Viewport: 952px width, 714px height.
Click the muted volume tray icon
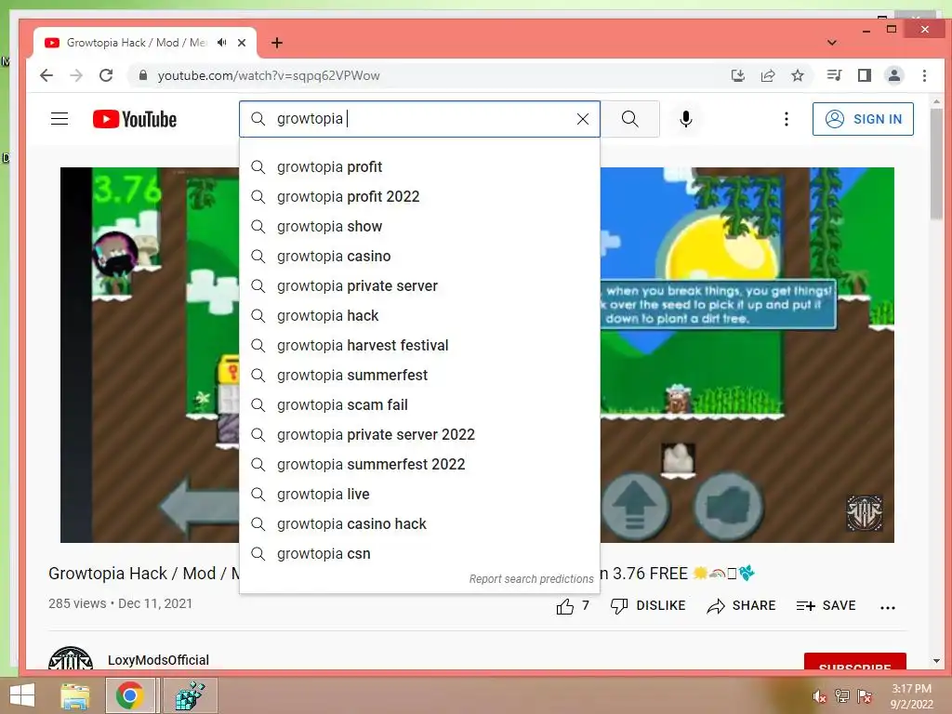(x=820, y=696)
